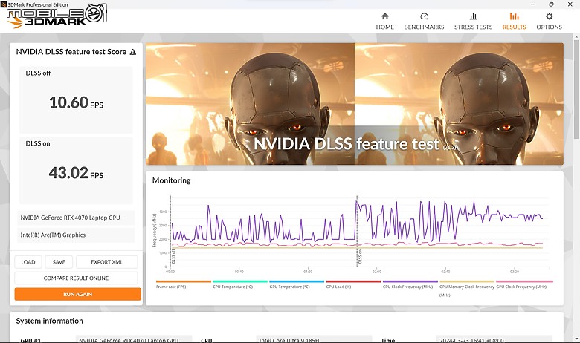Image resolution: width=580 pixels, height=343 pixels.
Task: Toggle GPU Temperature legend series
Action: (x=297, y=284)
